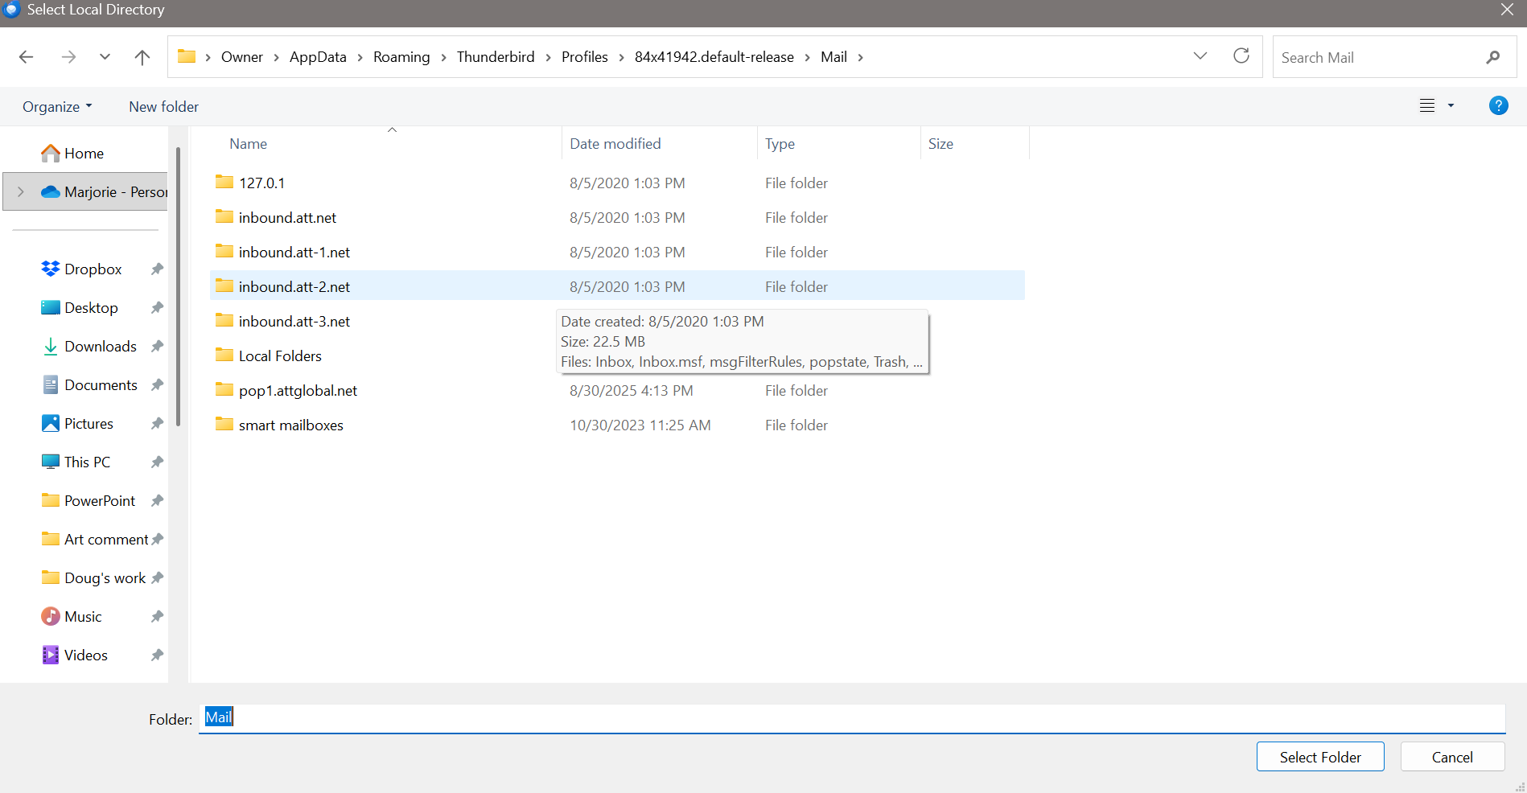Sort by the Size column
1527x793 pixels.
940,144
